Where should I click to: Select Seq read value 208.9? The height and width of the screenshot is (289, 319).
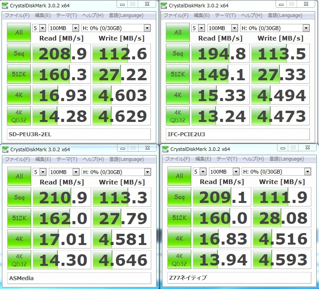[62, 53]
